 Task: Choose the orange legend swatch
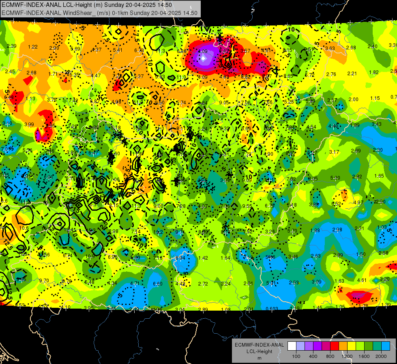point(343,346)
